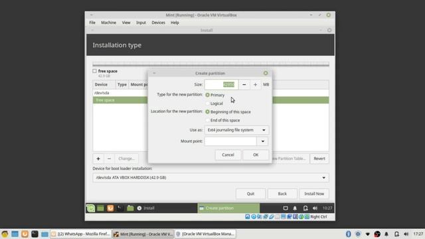Open the green Files folder in the guest panel
This screenshot has height=239, width=425.
pyautogui.click(x=130, y=208)
